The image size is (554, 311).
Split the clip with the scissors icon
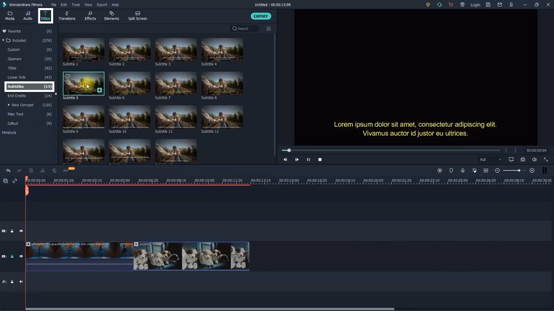click(43, 170)
